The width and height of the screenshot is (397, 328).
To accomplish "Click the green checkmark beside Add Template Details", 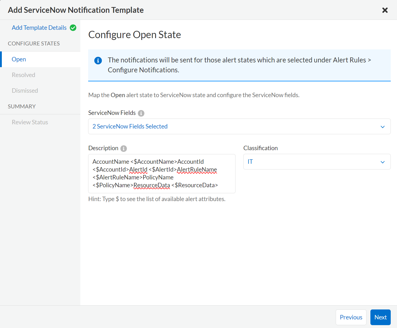I will (73, 28).
